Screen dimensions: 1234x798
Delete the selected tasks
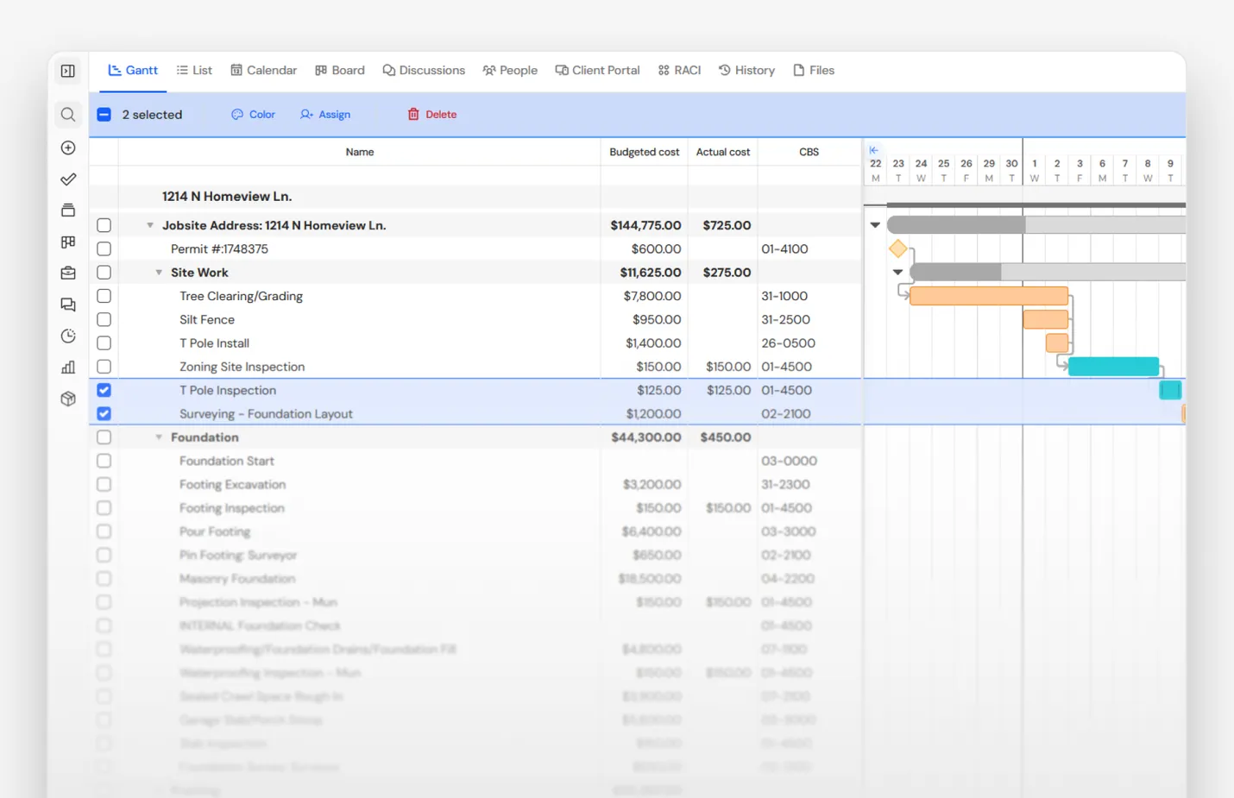point(432,115)
